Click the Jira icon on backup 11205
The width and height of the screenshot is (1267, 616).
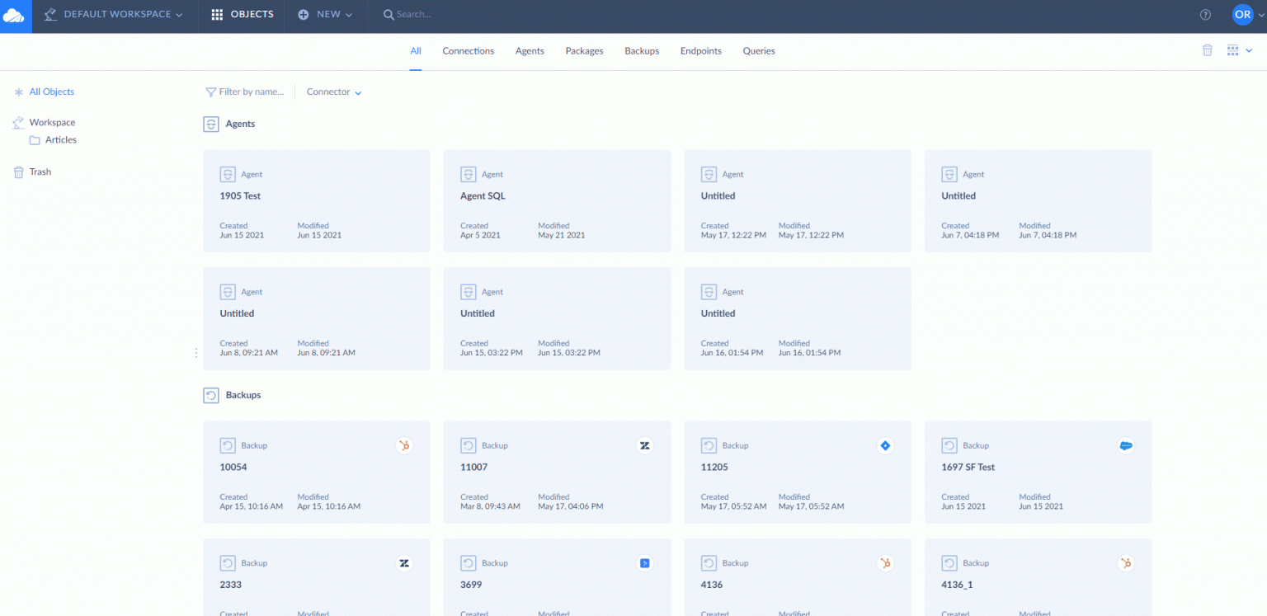[885, 445]
